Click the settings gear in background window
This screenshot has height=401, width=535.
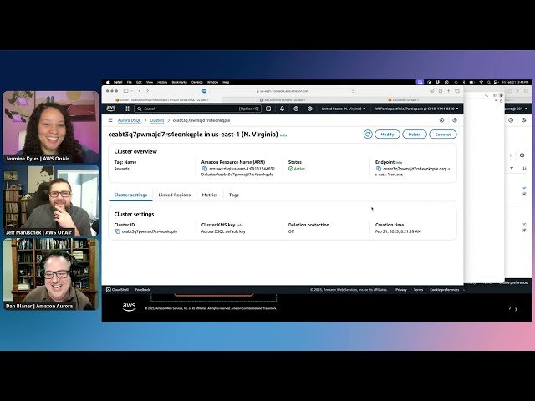point(522,155)
